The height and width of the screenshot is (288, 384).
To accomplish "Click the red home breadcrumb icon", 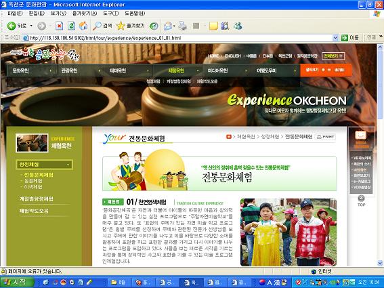I will 229,137.
